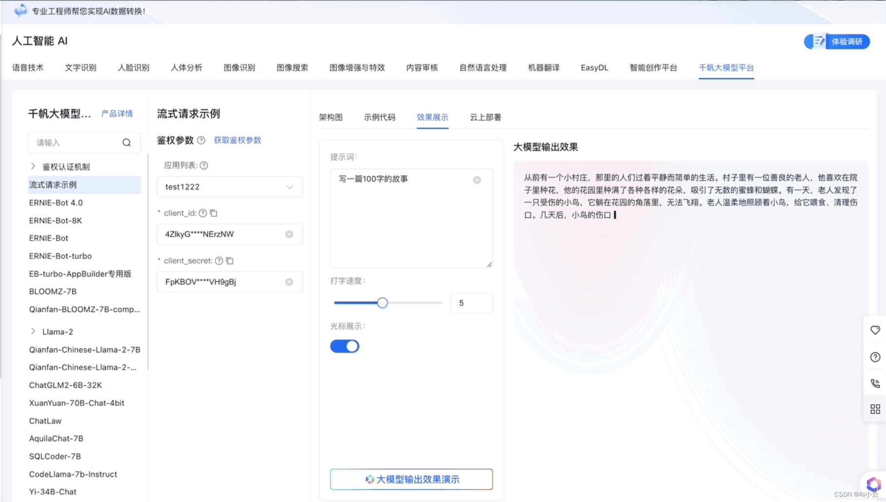The height and width of the screenshot is (502, 886).
Task: Click the bird logo in top banner
Action: [x=20, y=10]
